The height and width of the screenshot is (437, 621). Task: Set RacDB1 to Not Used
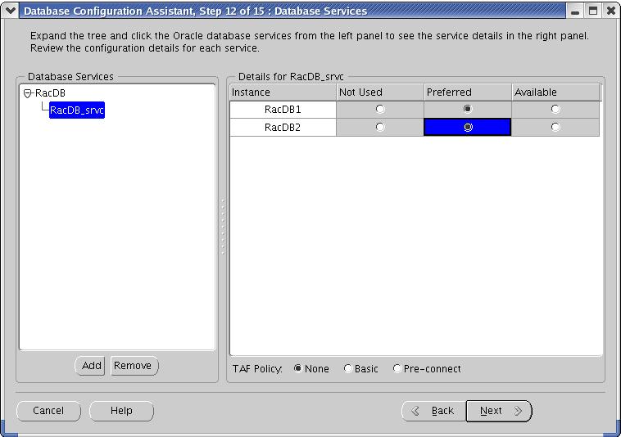[379, 109]
